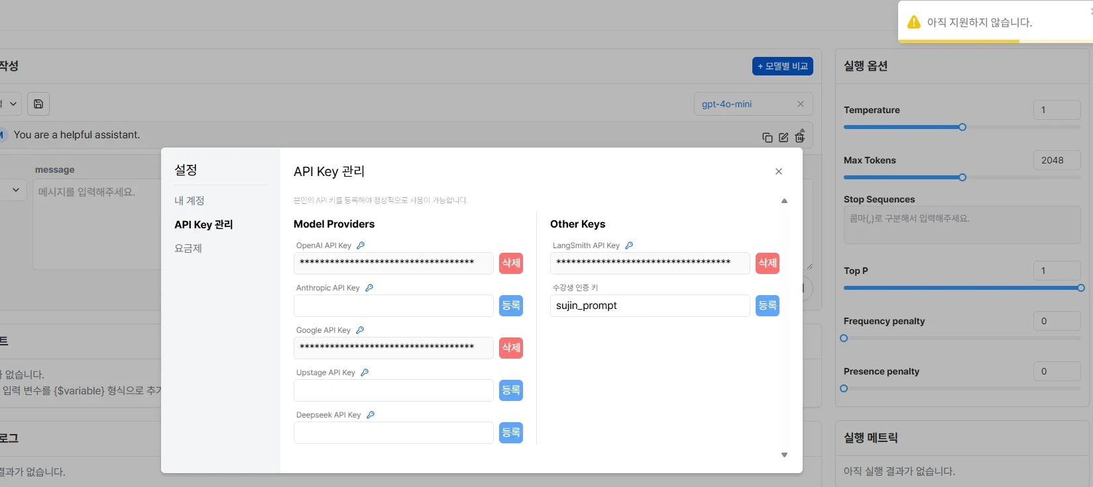Click the key icon beside LangSmith API Key
Image resolution: width=1093 pixels, height=487 pixels.
click(629, 245)
